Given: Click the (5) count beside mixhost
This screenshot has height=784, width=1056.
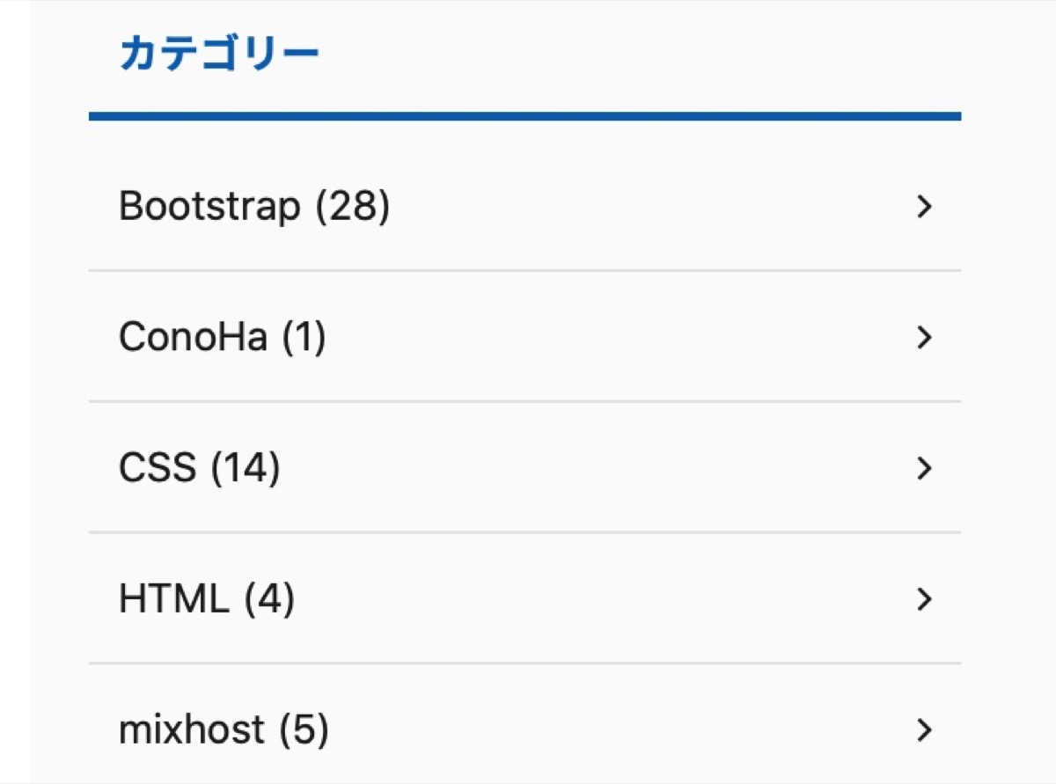Looking at the screenshot, I should (304, 730).
